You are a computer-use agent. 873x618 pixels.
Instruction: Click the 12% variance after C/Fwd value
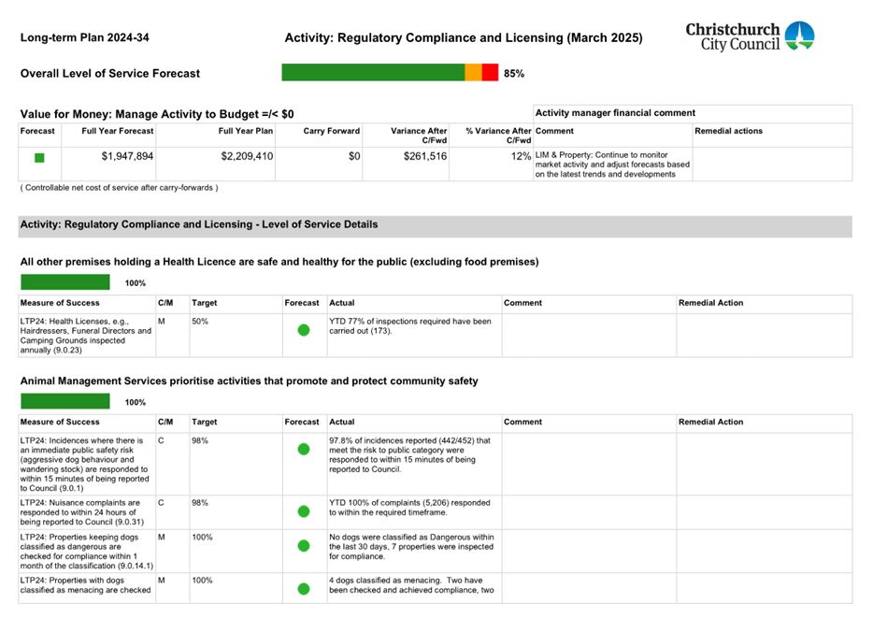pos(521,156)
